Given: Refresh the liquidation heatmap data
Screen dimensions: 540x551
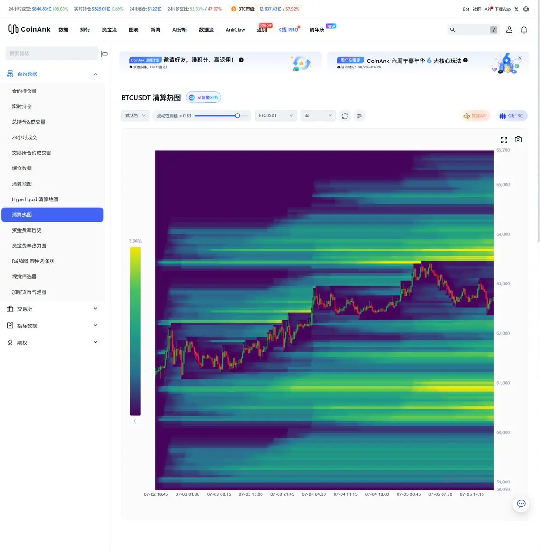Looking at the screenshot, I should [345, 116].
